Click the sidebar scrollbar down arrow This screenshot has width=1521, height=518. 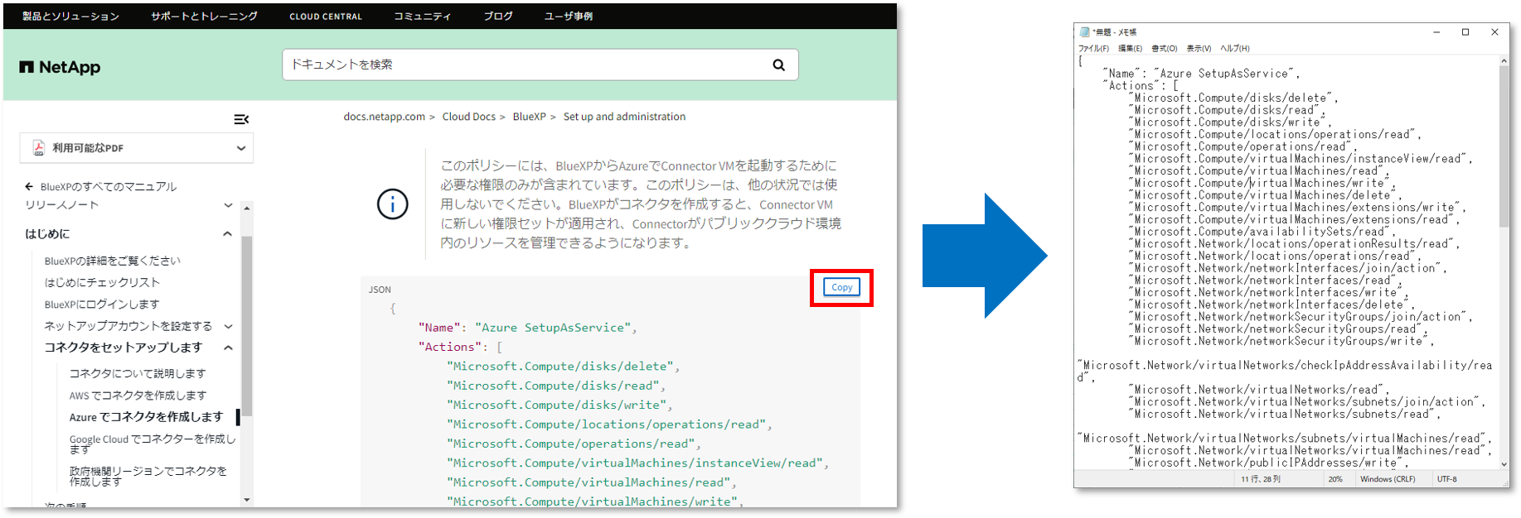[x=246, y=500]
